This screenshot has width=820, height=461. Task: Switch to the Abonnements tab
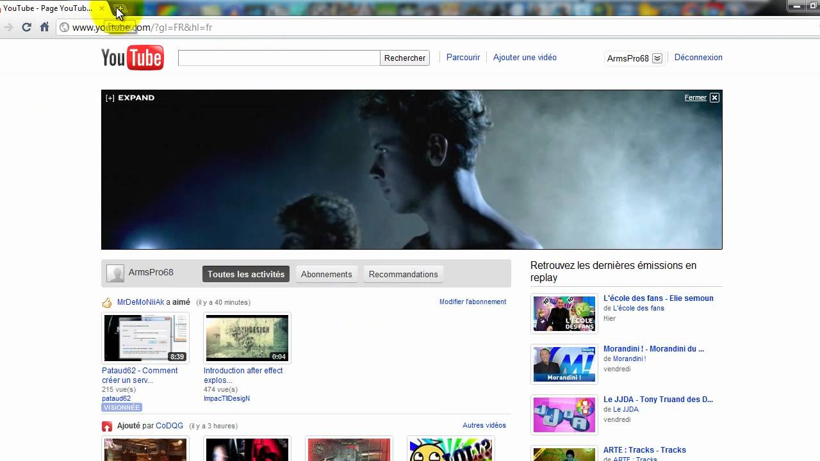point(327,274)
